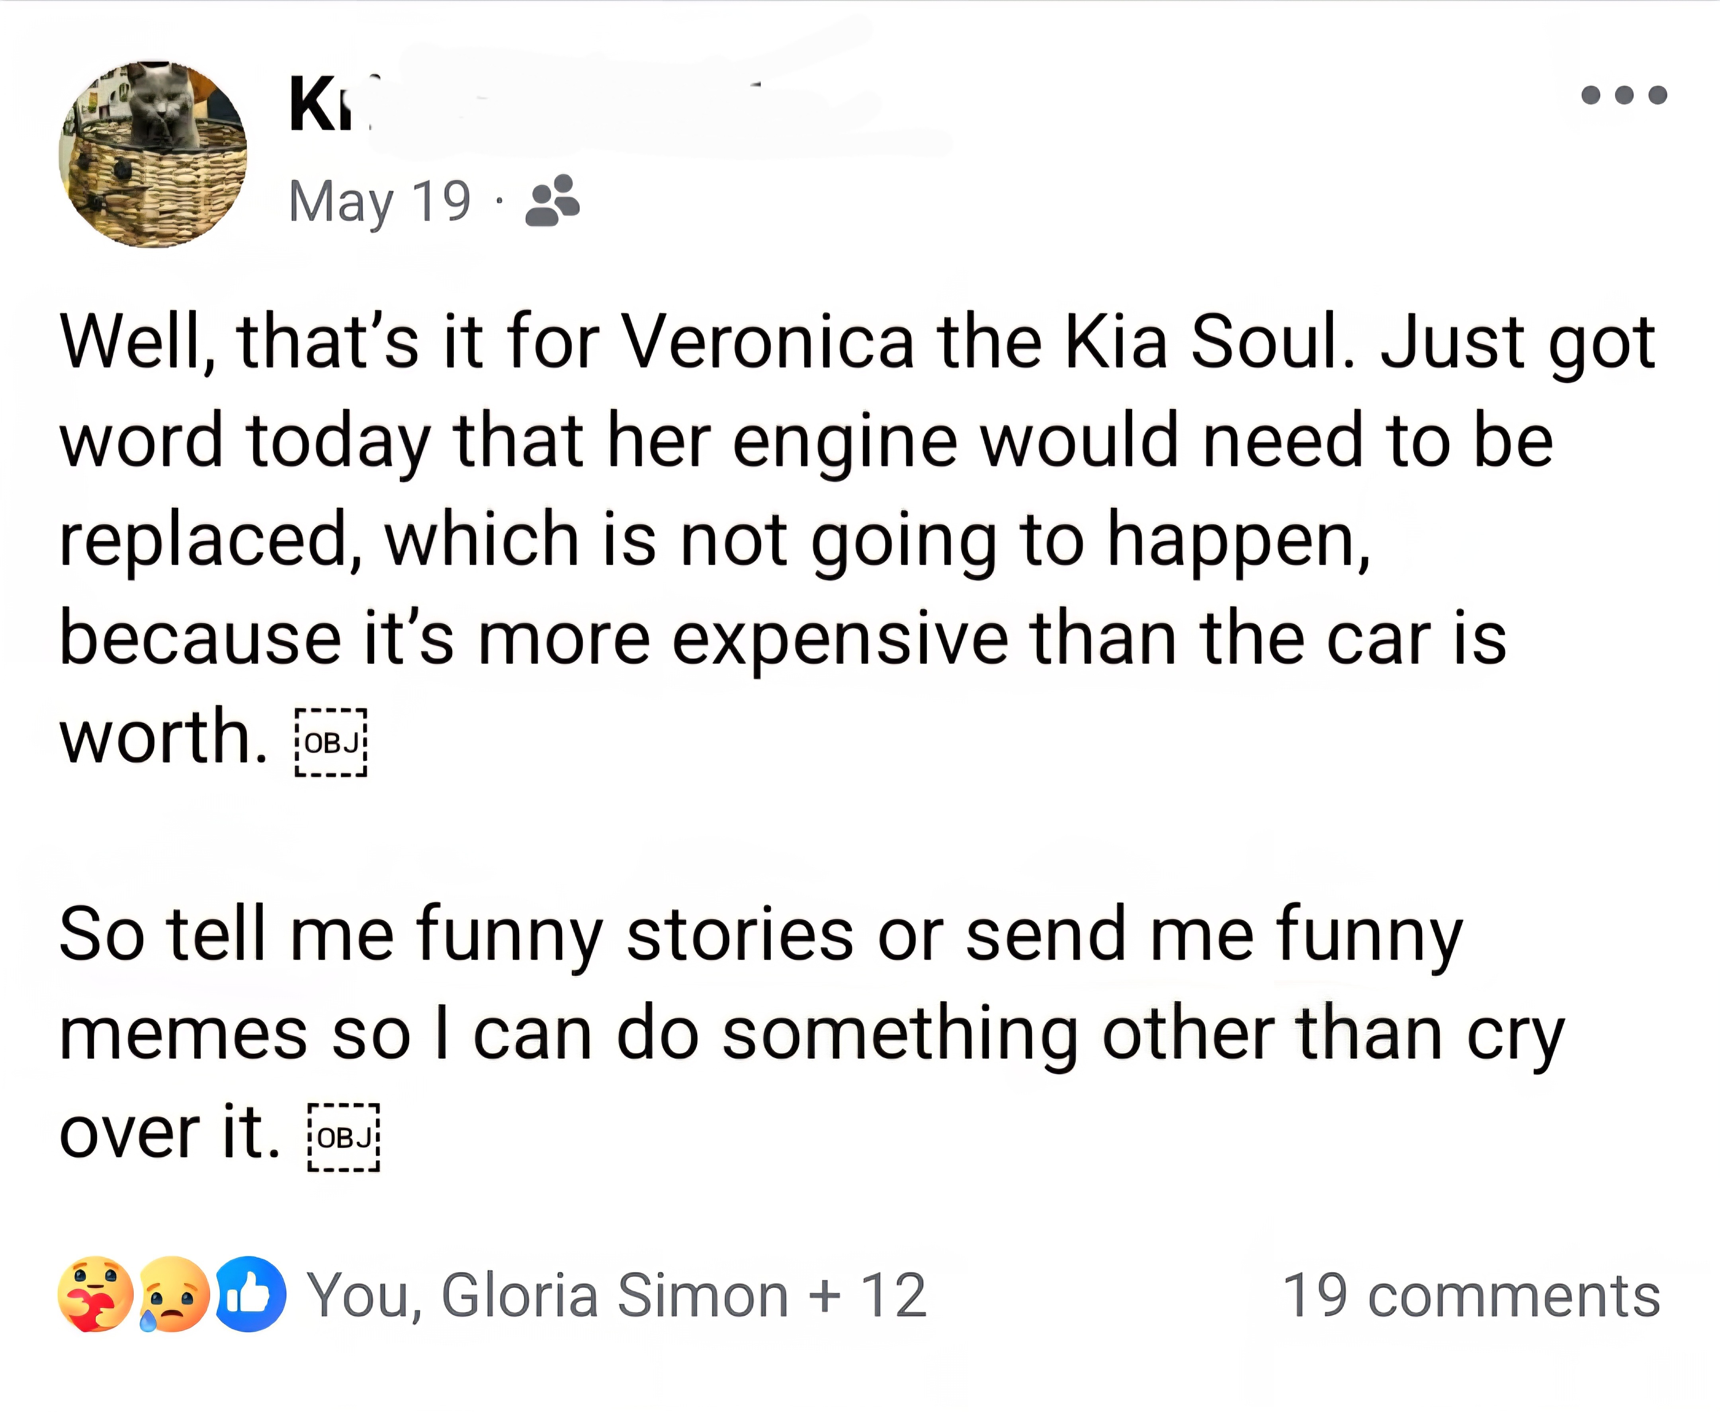Image resolution: width=1720 pixels, height=1412 pixels.
Task: Click the name "Gloria Simon" in reactions
Action: (614, 1296)
